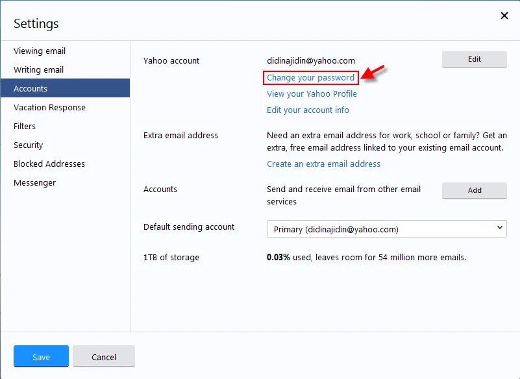Open Viewing email settings

pyautogui.click(x=65, y=51)
